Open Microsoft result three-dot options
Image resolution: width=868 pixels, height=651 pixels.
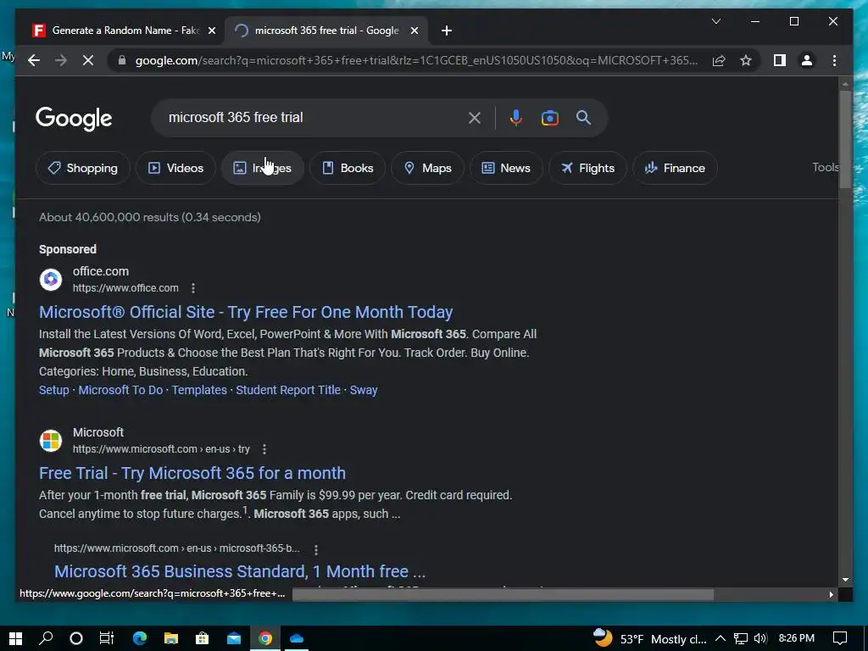coord(264,449)
